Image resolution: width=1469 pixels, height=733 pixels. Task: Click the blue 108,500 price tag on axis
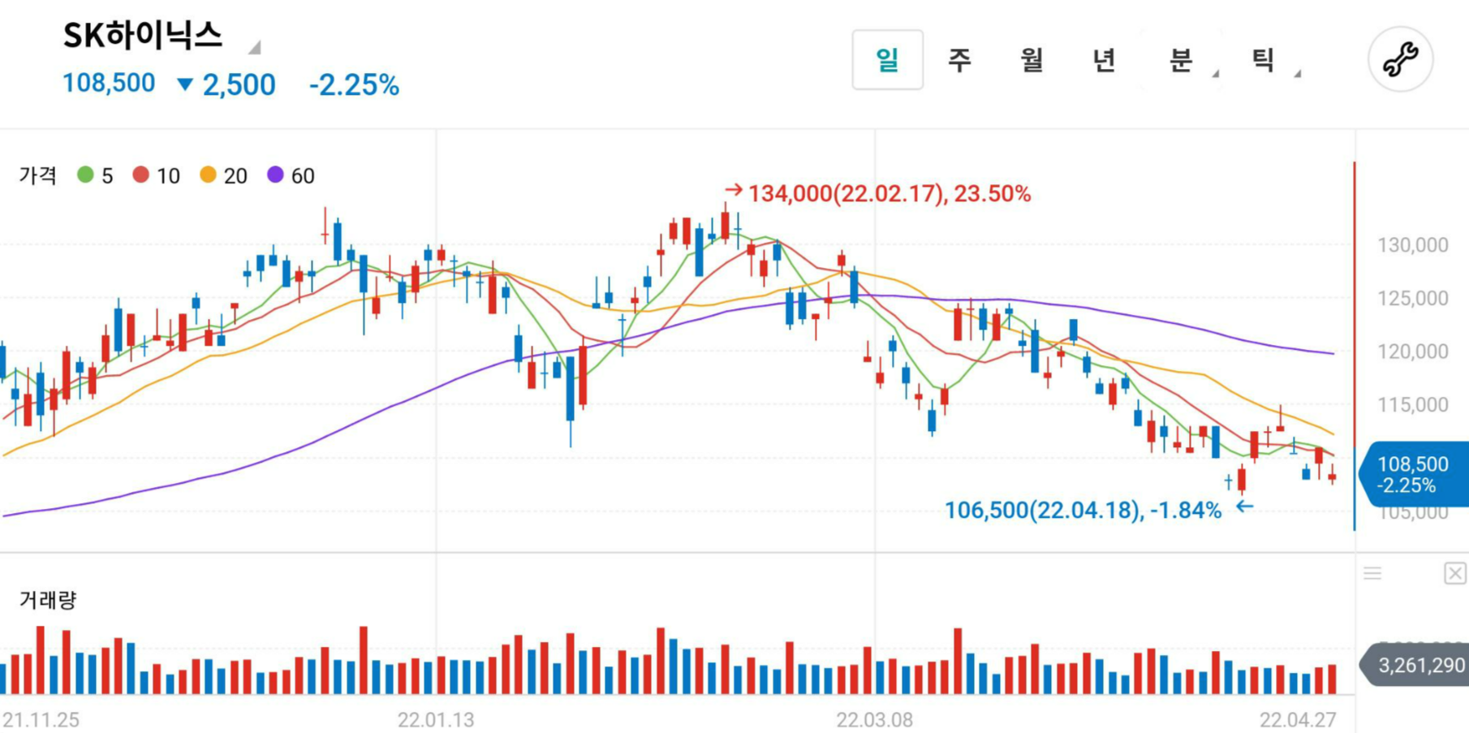coord(1414,475)
